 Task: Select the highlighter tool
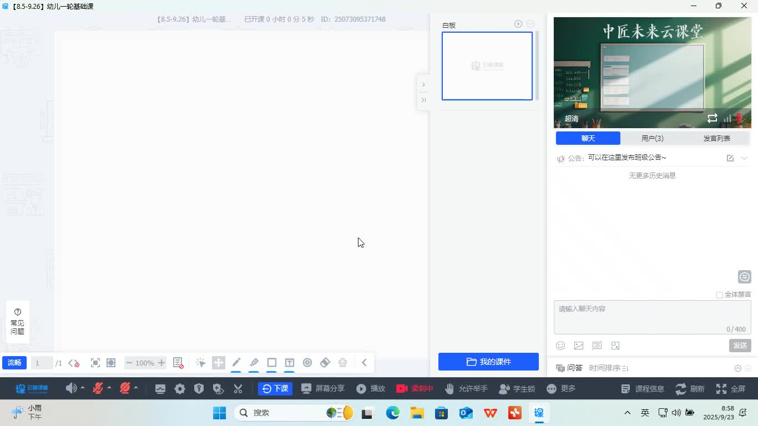pyautogui.click(x=254, y=363)
